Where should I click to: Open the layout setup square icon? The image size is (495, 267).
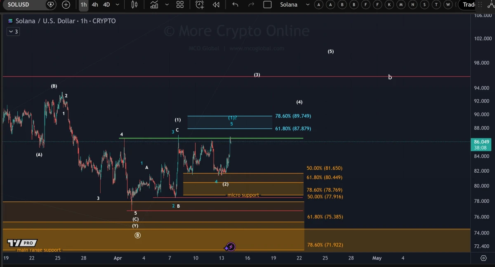pyautogui.click(x=267, y=5)
